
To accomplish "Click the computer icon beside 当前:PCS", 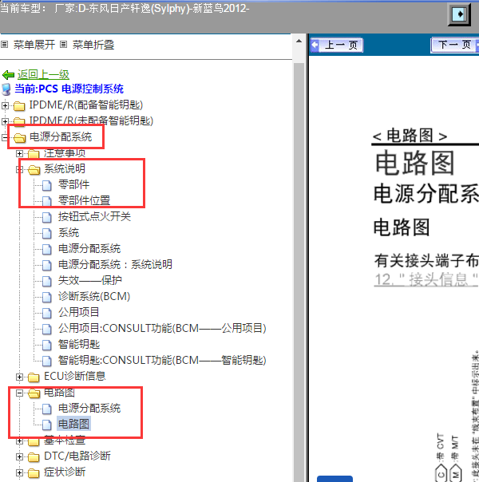I will point(6,89).
